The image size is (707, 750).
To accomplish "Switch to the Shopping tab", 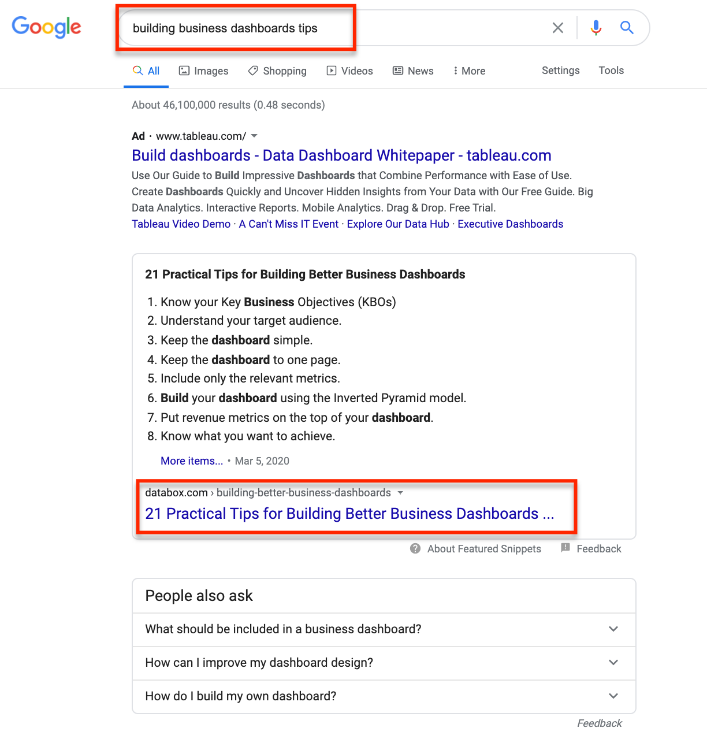I will (x=277, y=70).
